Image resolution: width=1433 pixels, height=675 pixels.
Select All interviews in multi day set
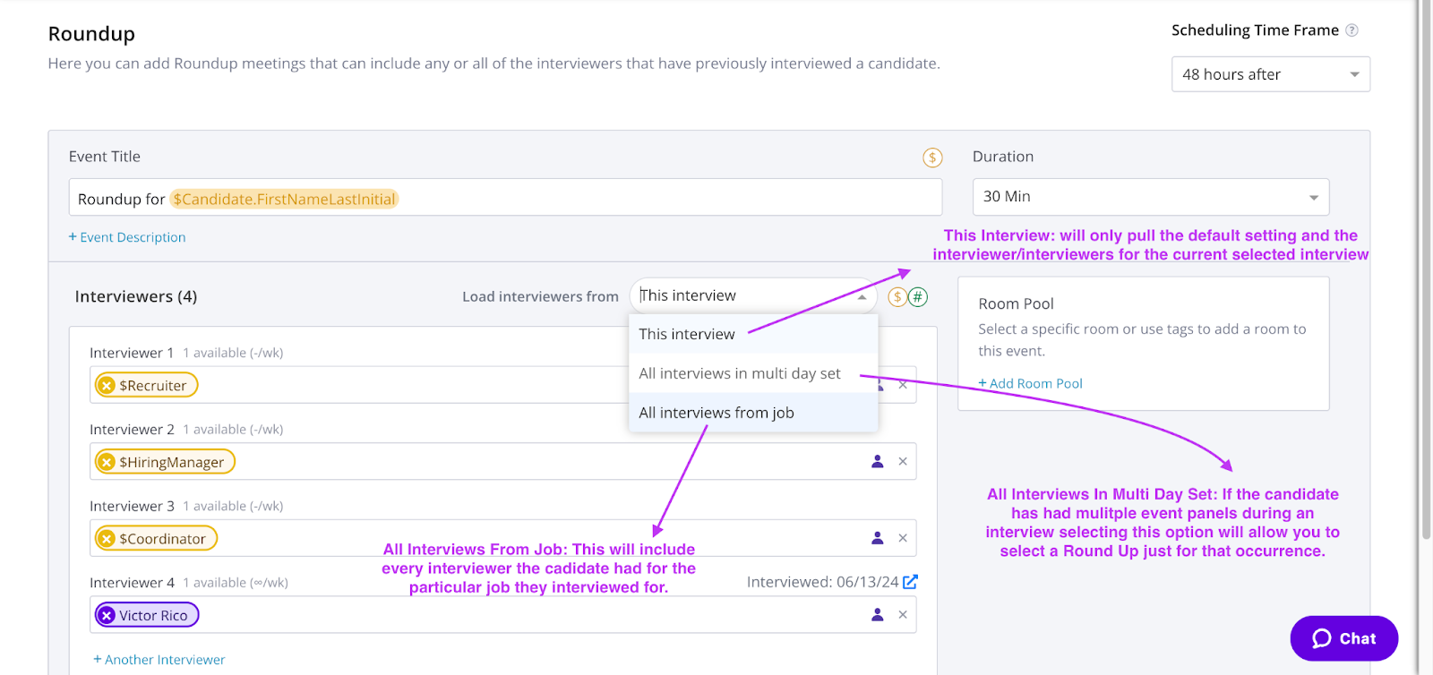click(x=740, y=373)
